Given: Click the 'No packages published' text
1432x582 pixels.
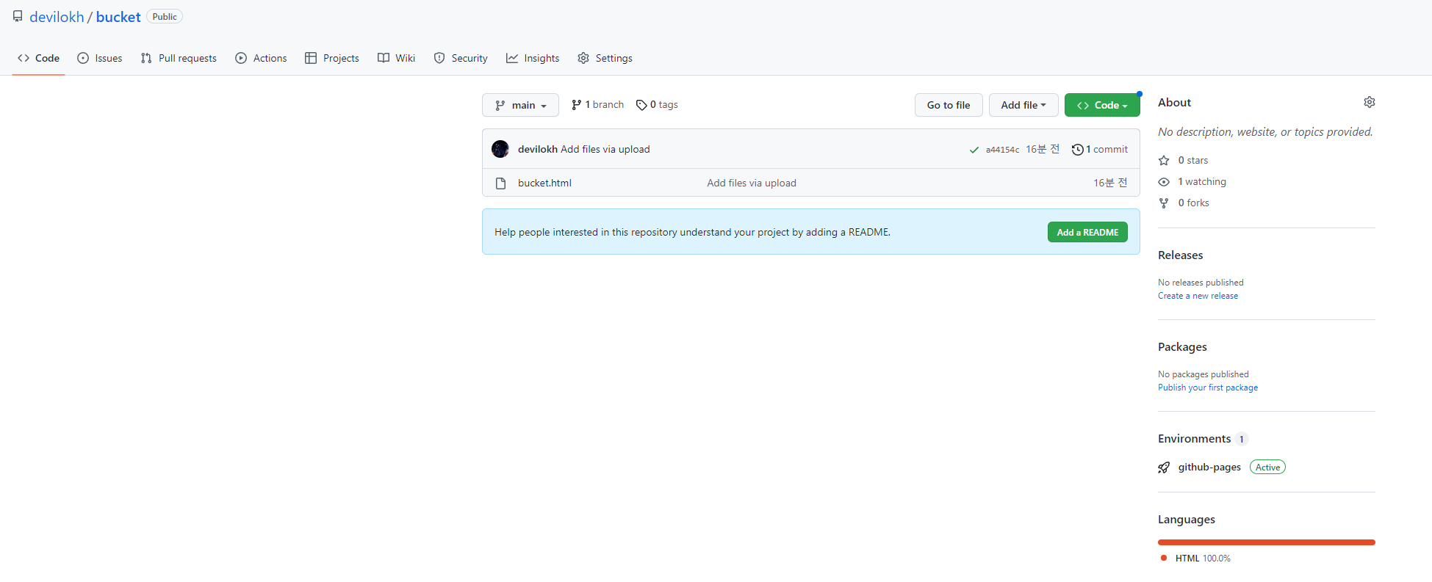Looking at the screenshot, I should [1203, 374].
